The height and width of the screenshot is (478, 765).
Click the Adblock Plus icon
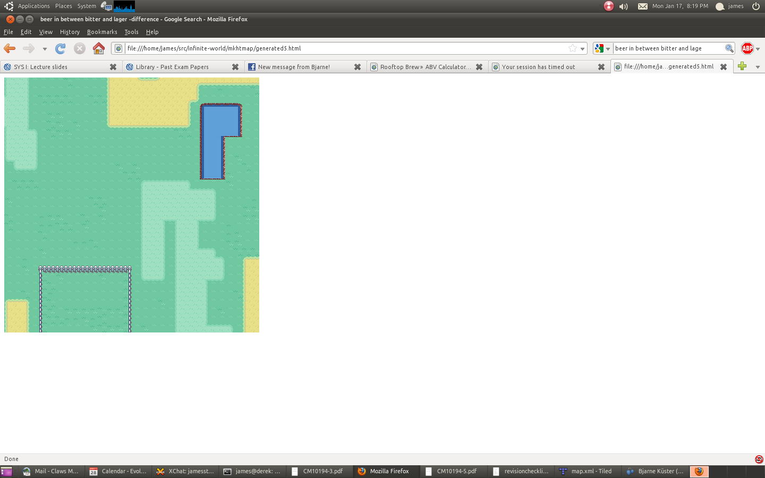pos(747,48)
